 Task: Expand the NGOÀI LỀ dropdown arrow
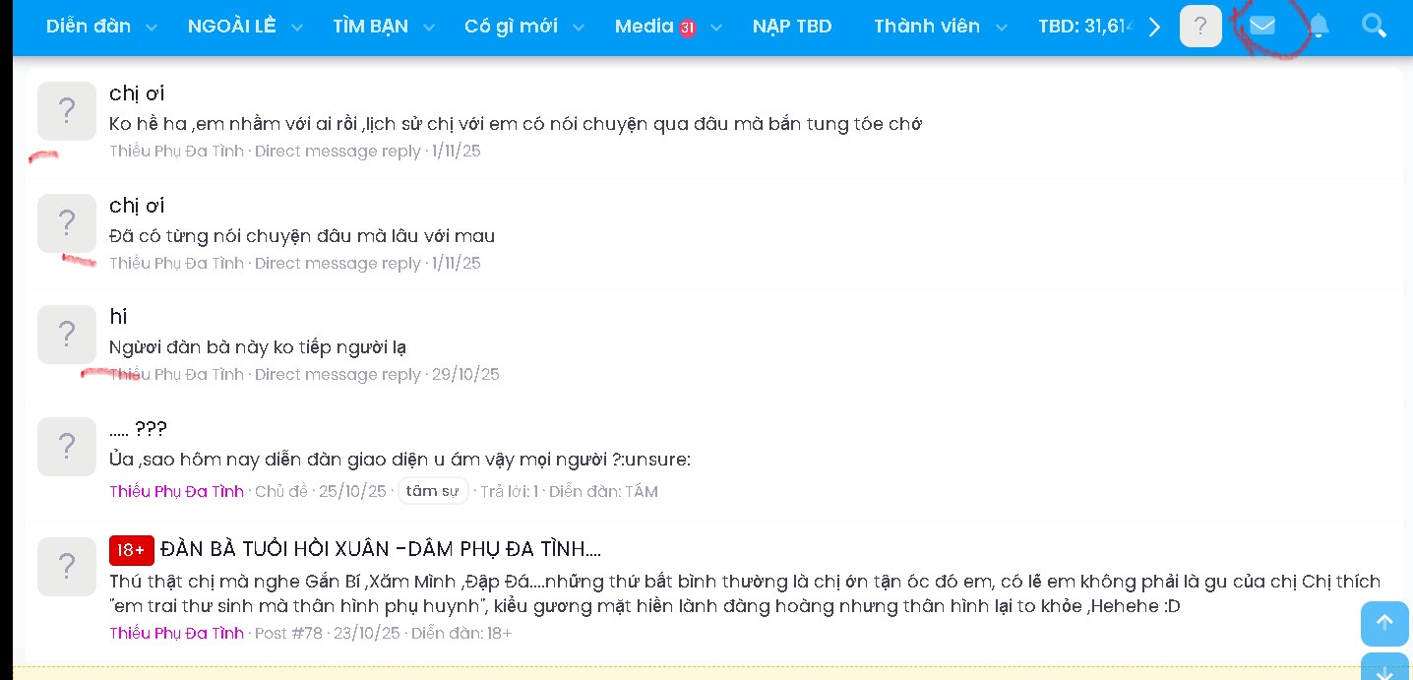point(297,28)
